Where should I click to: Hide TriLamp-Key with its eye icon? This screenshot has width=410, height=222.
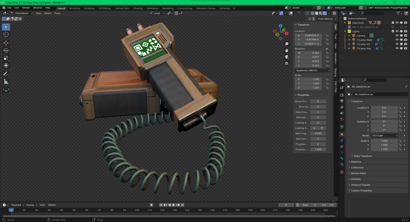coord(397,49)
